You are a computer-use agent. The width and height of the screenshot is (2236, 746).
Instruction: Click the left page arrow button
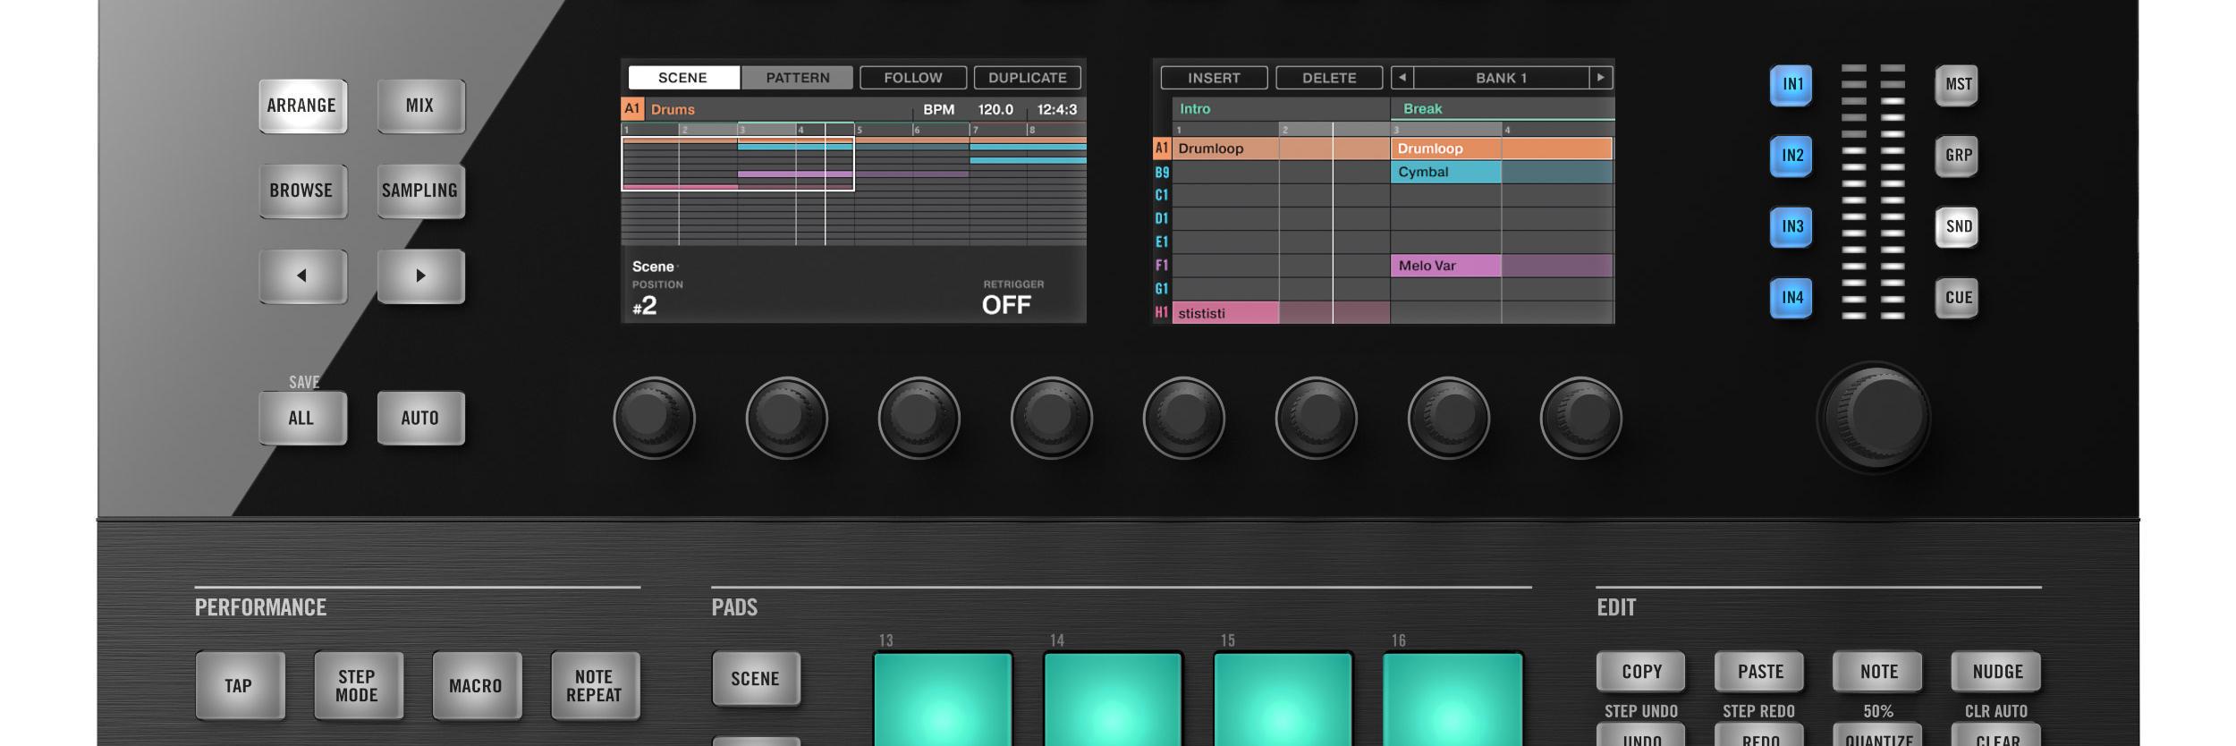302,276
